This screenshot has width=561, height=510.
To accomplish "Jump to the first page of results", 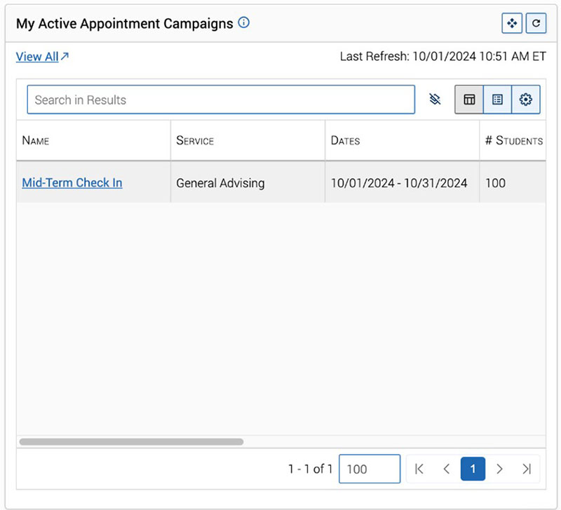I will [x=419, y=469].
